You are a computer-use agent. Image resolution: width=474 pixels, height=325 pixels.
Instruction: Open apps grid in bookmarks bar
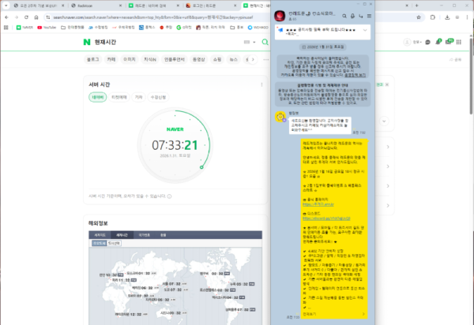pos(6,28)
